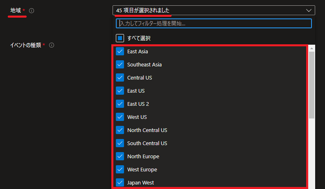The height and width of the screenshot is (189, 325).
Task: Uncheck the Southeast Asia checkbox
Action: (120, 64)
